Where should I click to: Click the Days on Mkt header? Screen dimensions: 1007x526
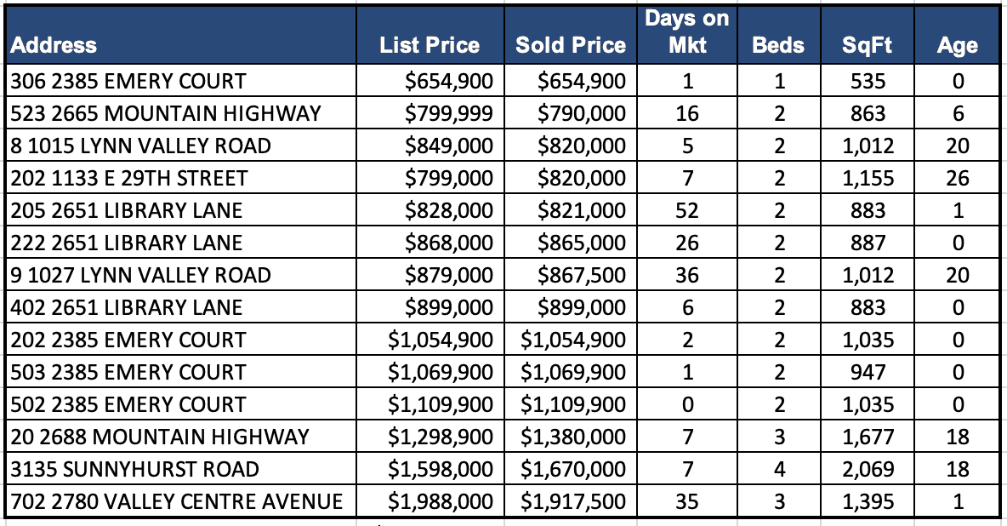coord(687,32)
